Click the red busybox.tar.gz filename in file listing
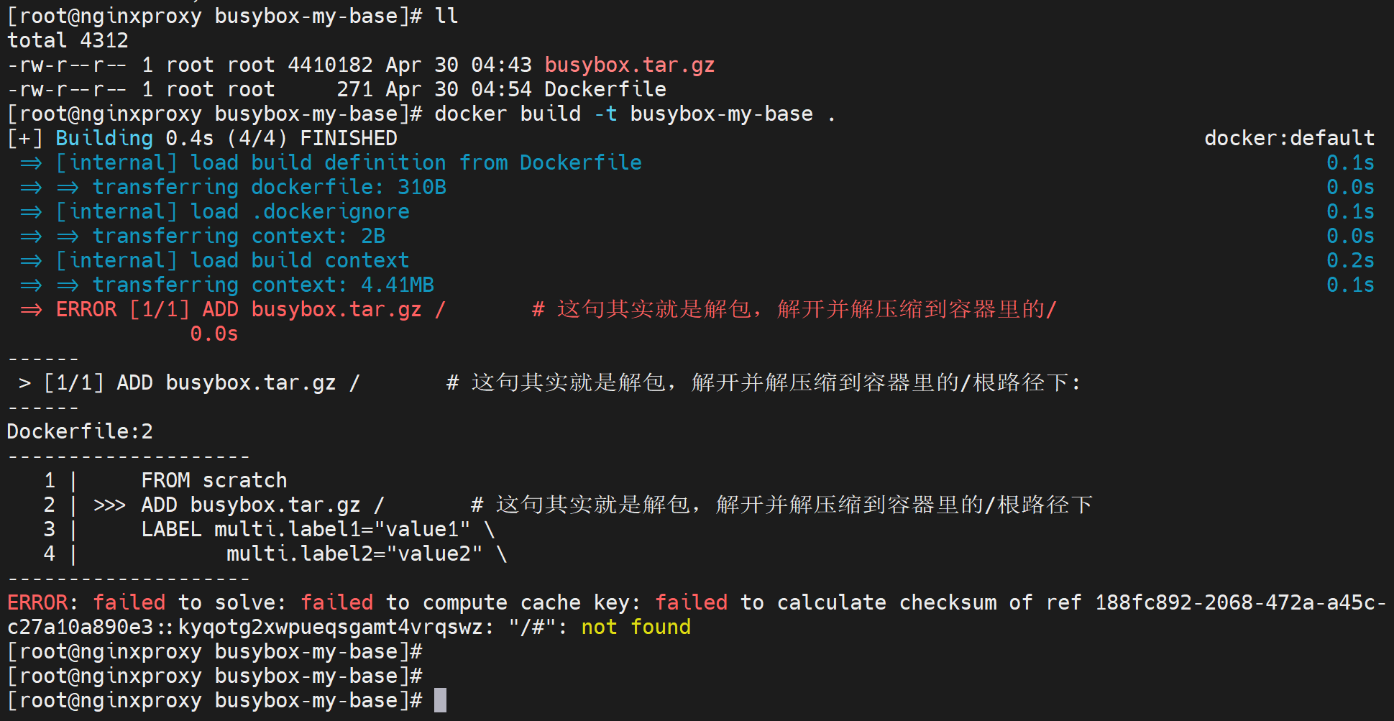This screenshot has height=721, width=1394. [x=629, y=65]
